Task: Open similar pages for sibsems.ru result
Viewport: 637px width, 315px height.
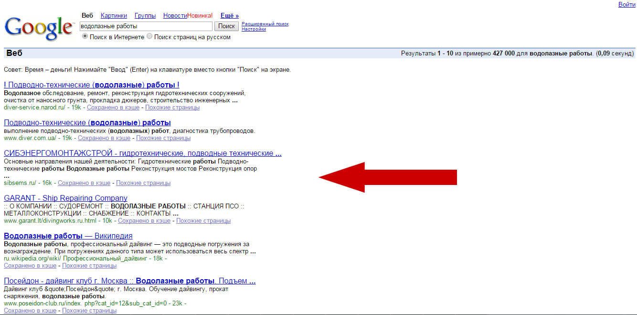Action: pos(143,183)
